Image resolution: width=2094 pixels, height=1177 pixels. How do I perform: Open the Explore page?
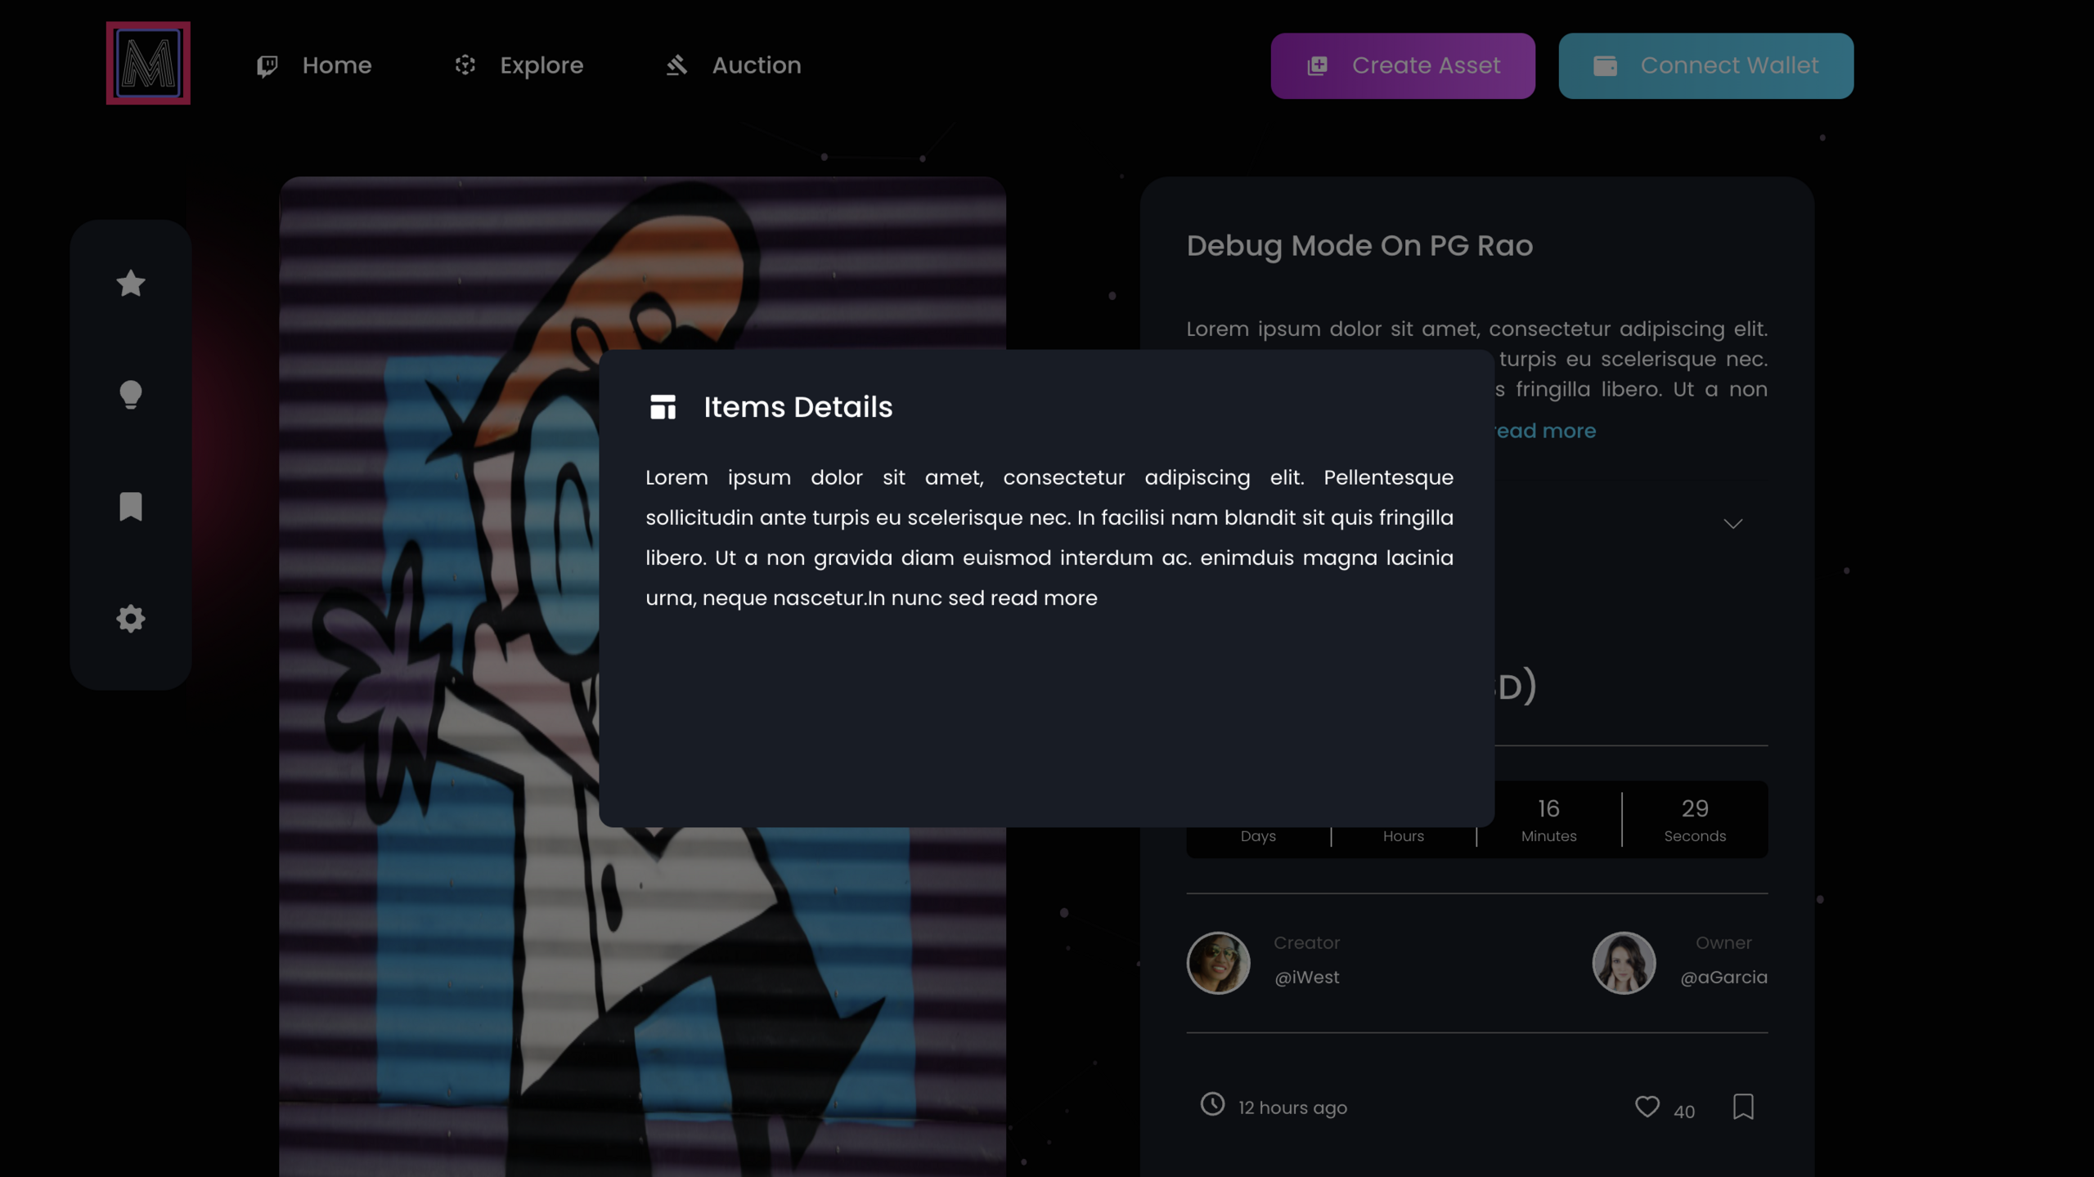pos(541,65)
